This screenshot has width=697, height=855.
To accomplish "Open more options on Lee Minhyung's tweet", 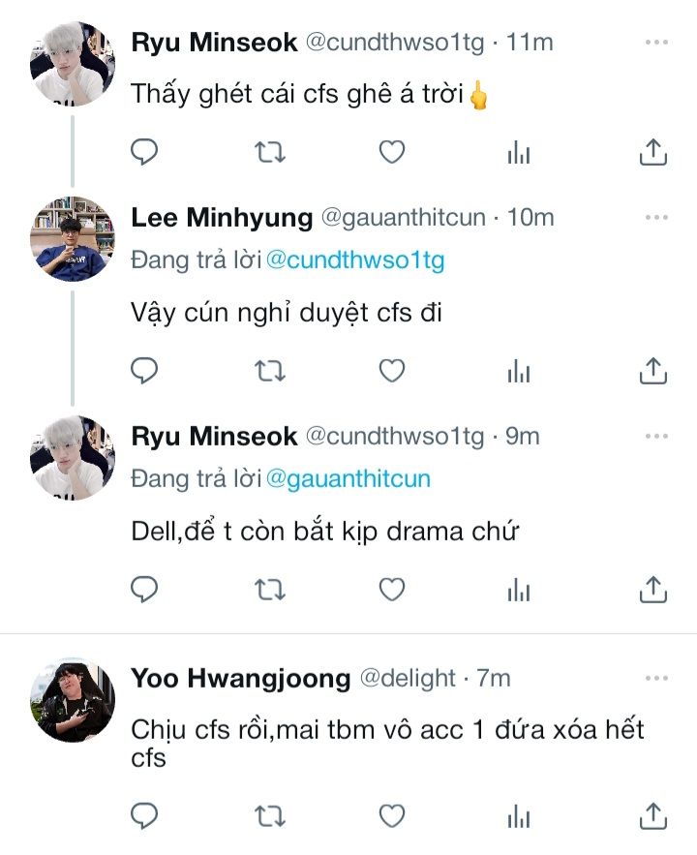I will click(656, 218).
